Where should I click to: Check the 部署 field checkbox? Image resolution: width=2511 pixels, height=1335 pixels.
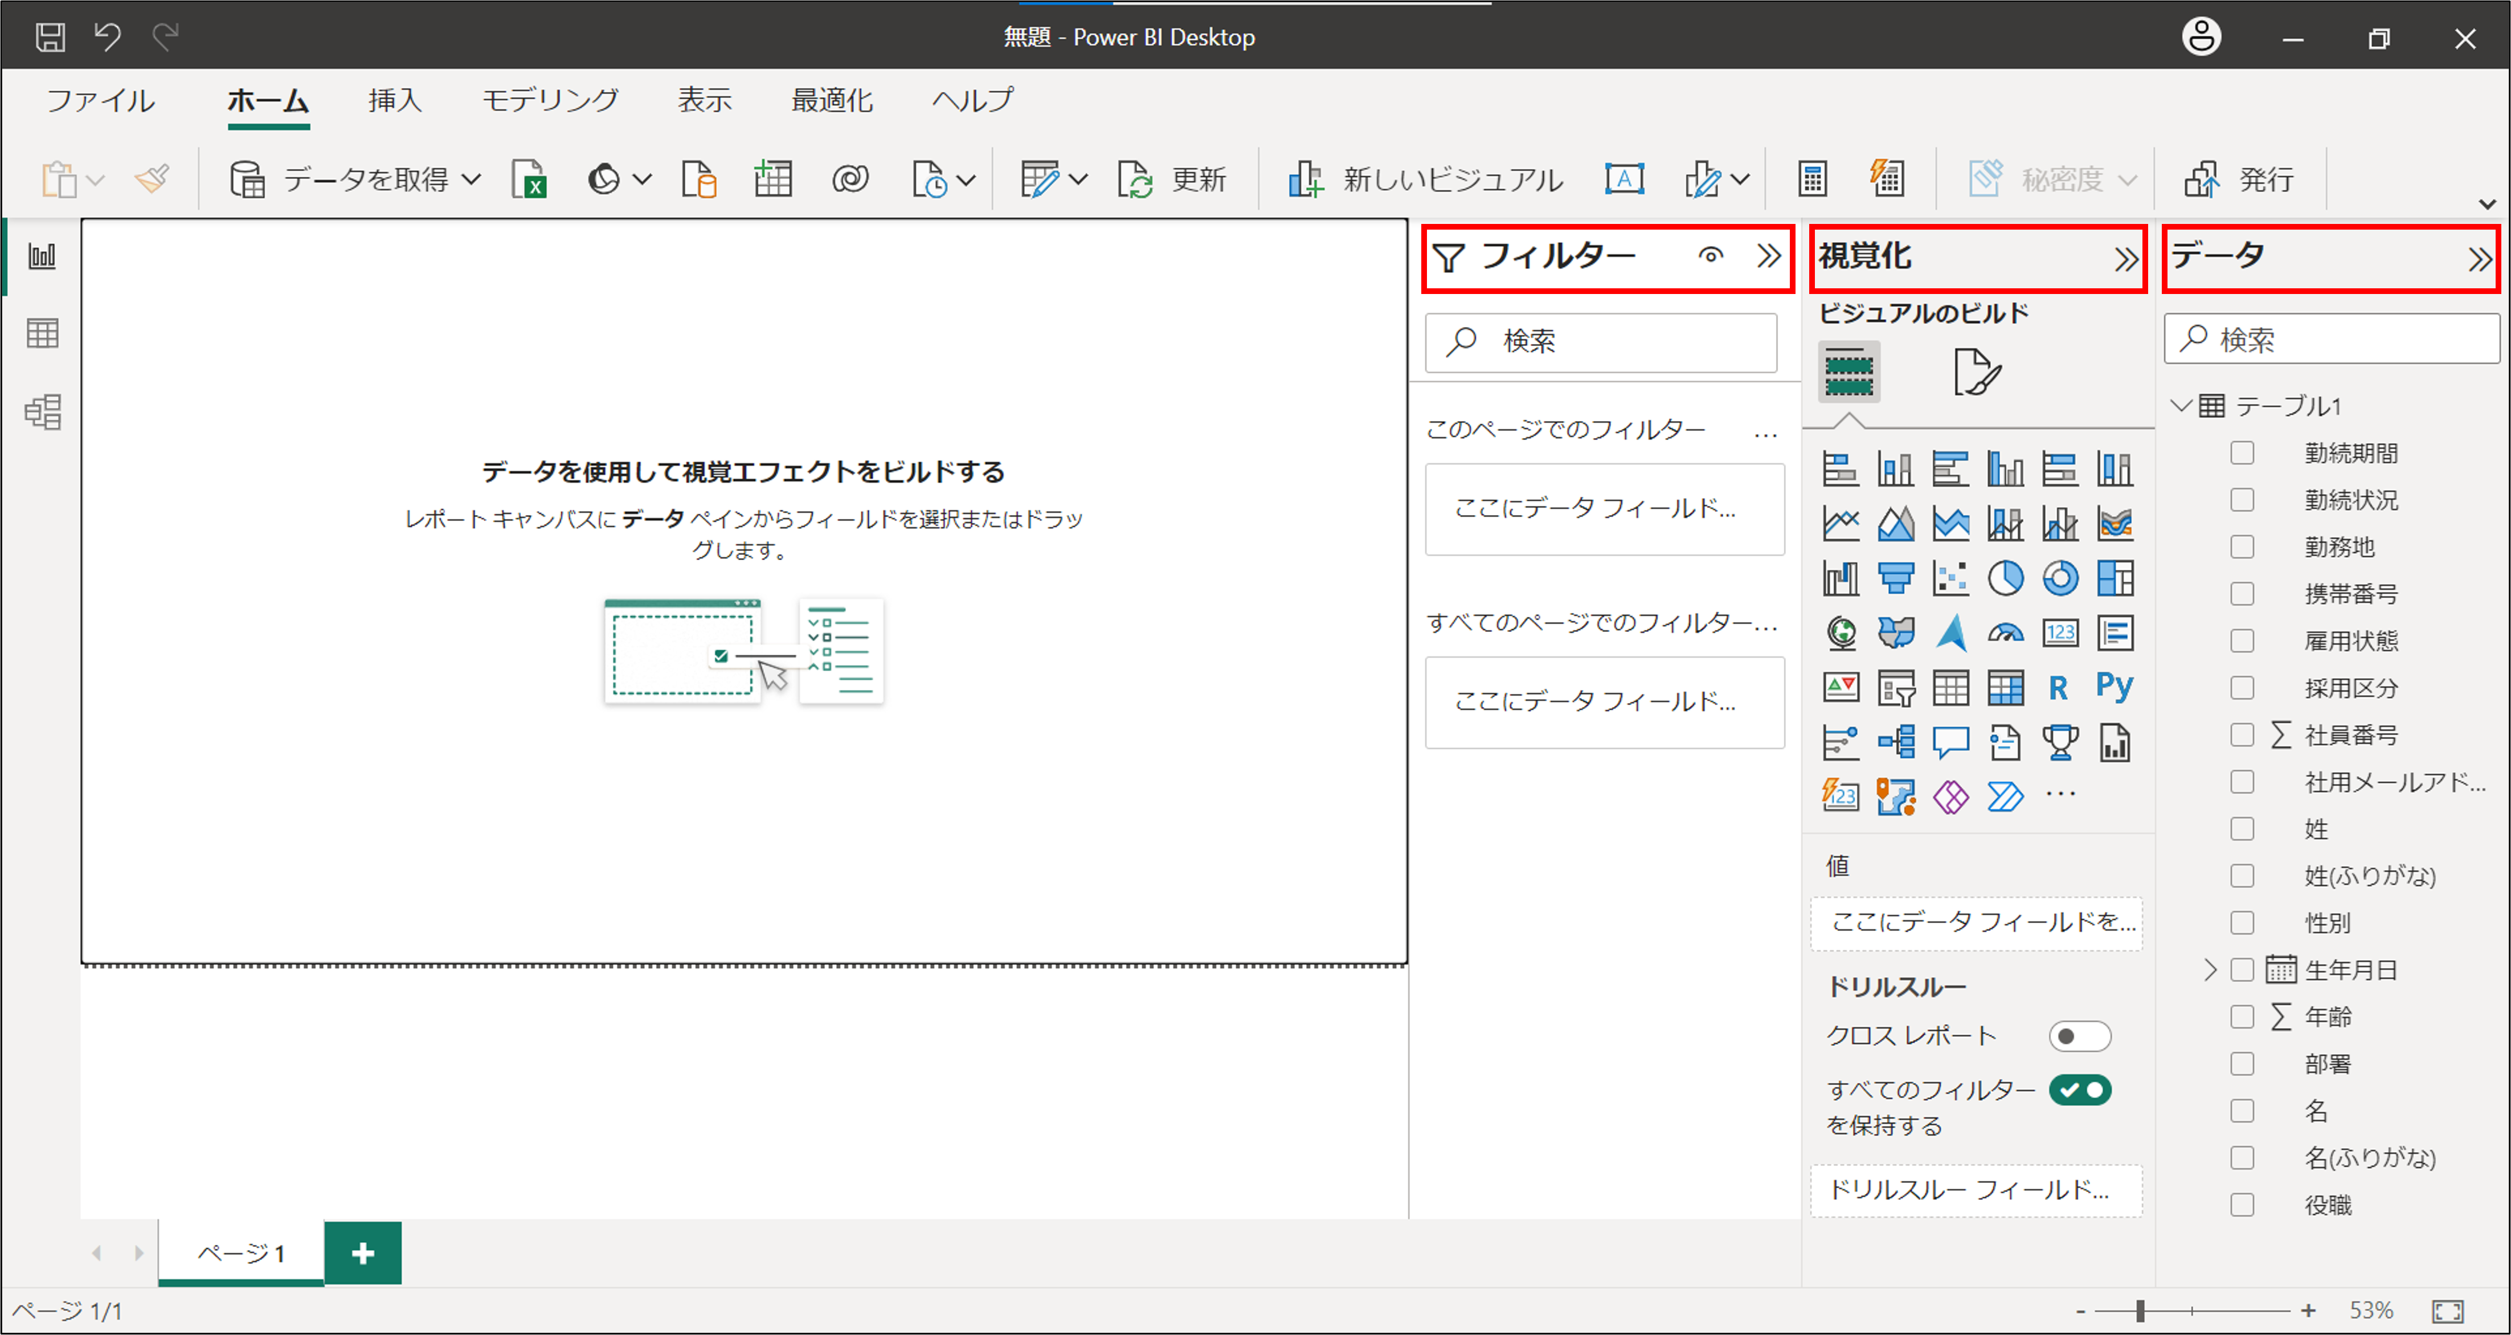coord(2242,1064)
